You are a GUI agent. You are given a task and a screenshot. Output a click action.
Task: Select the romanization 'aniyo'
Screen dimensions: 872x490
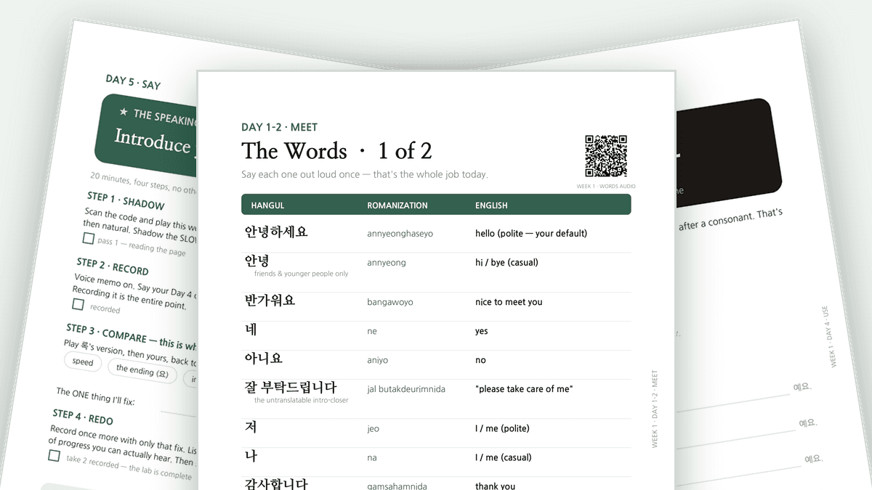tap(377, 360)
